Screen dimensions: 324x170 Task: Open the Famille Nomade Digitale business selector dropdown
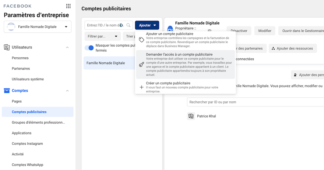pyautogui.click(x=38, y=26)
